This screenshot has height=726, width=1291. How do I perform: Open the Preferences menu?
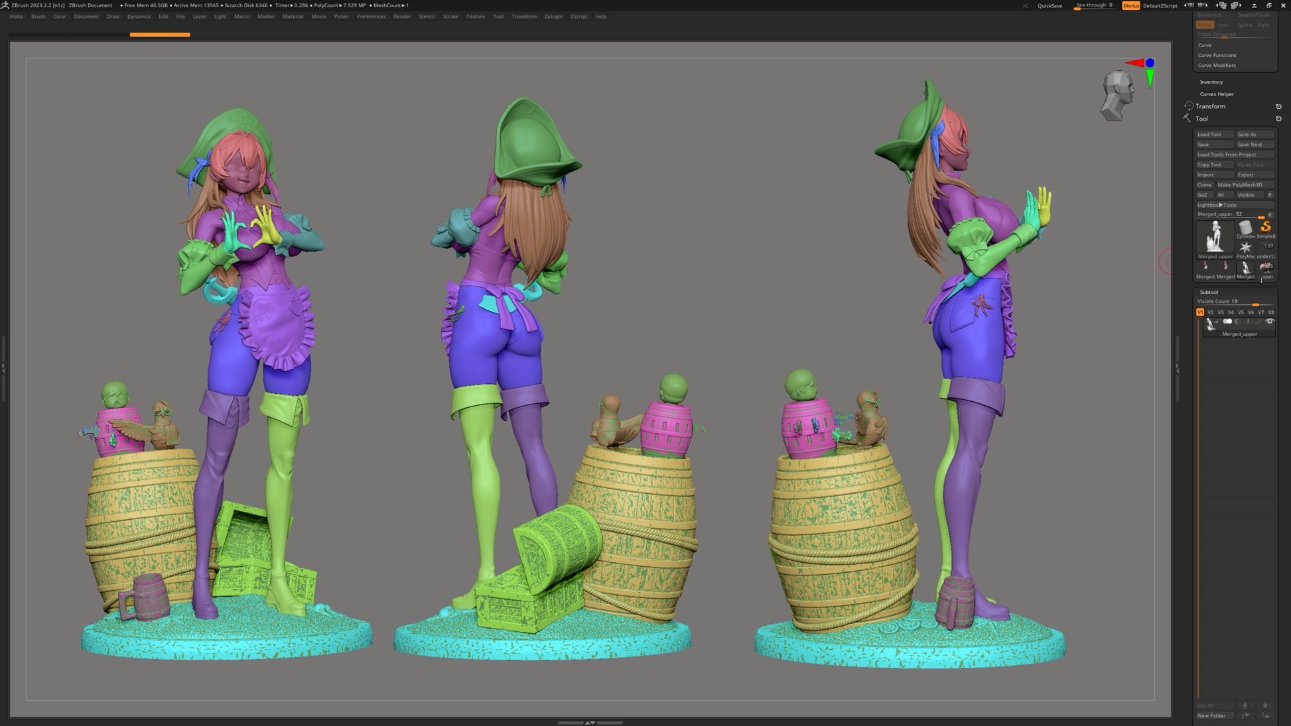click(x=370, y=17)
